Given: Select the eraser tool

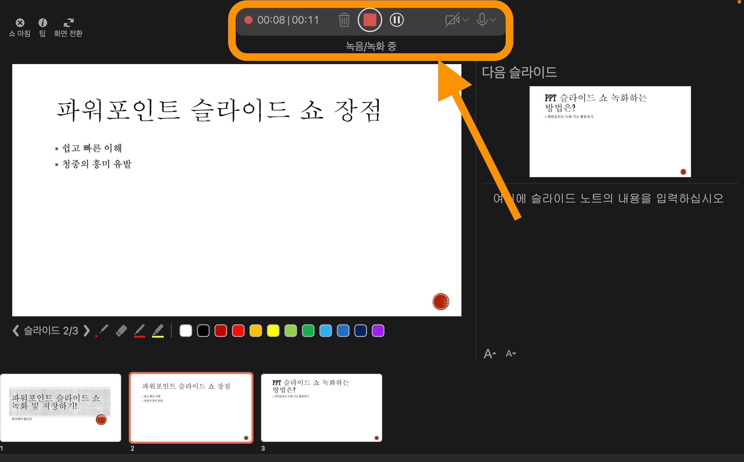Looking at the screenshot, I should 121,331.
